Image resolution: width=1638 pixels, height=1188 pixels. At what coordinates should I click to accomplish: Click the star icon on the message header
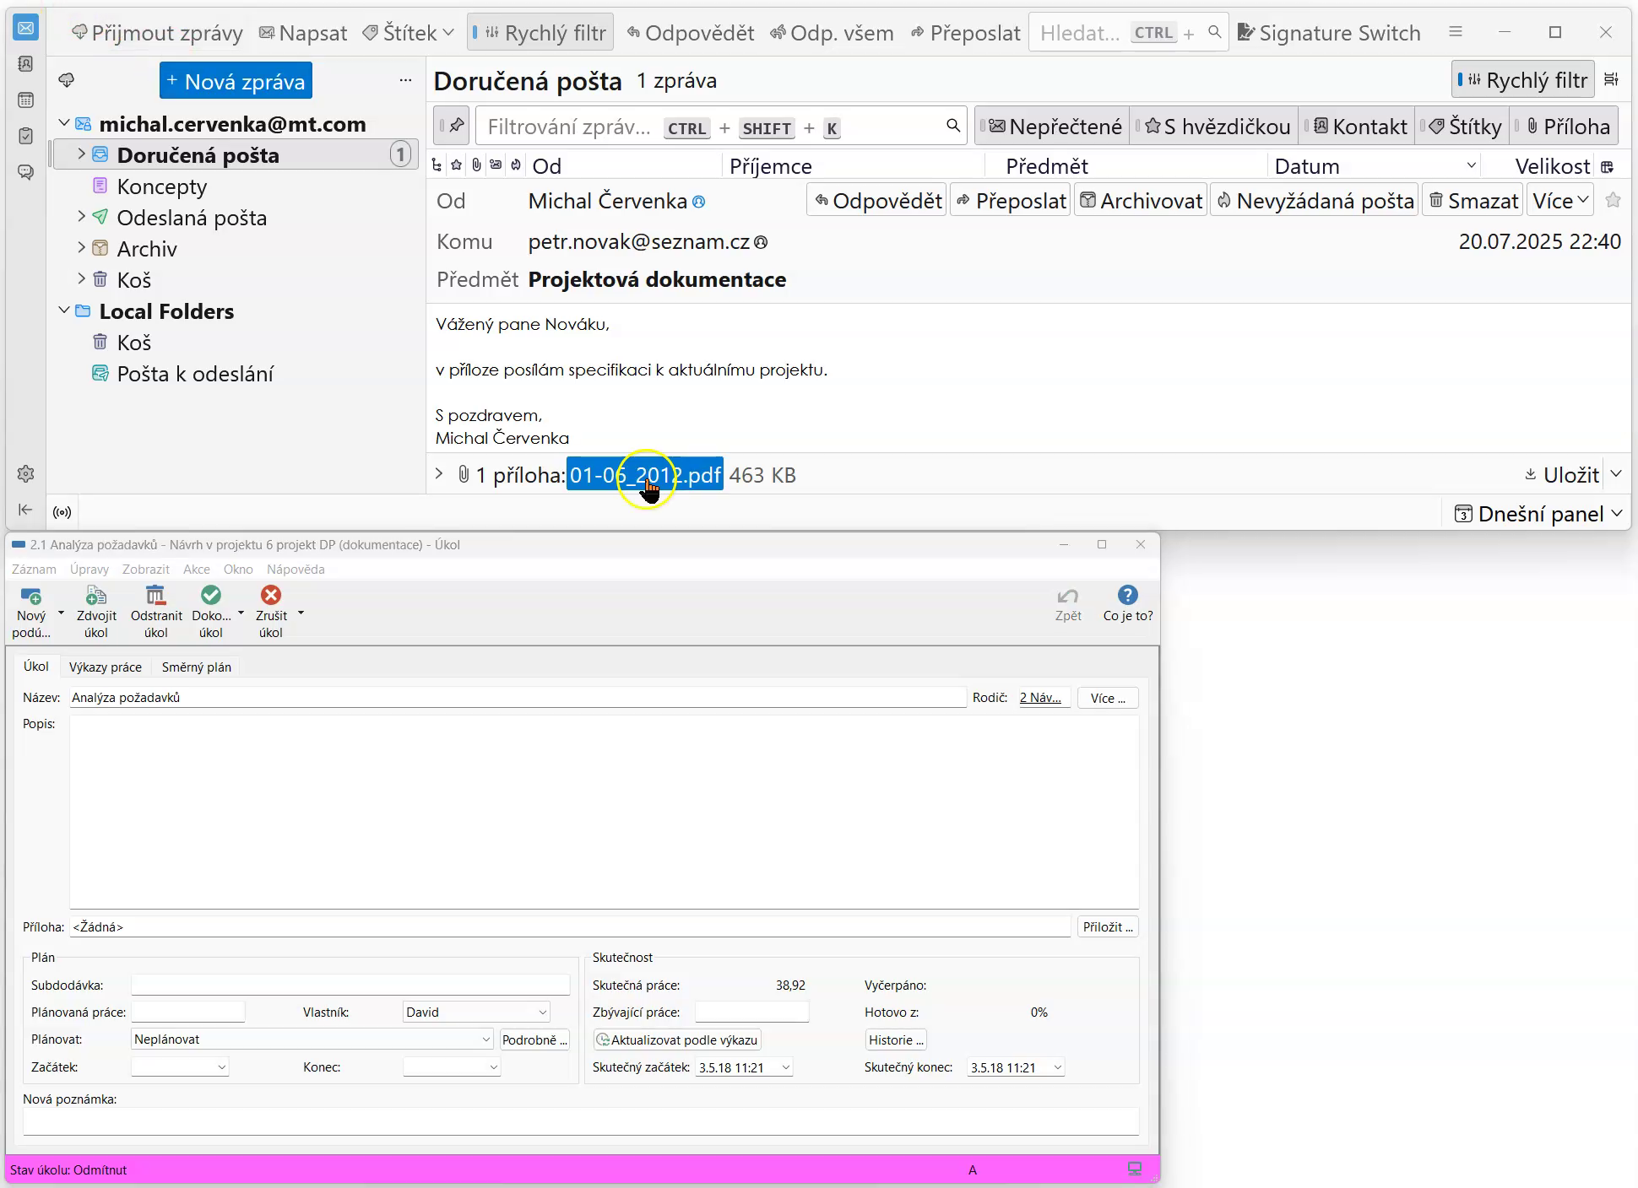[1613, 201]
